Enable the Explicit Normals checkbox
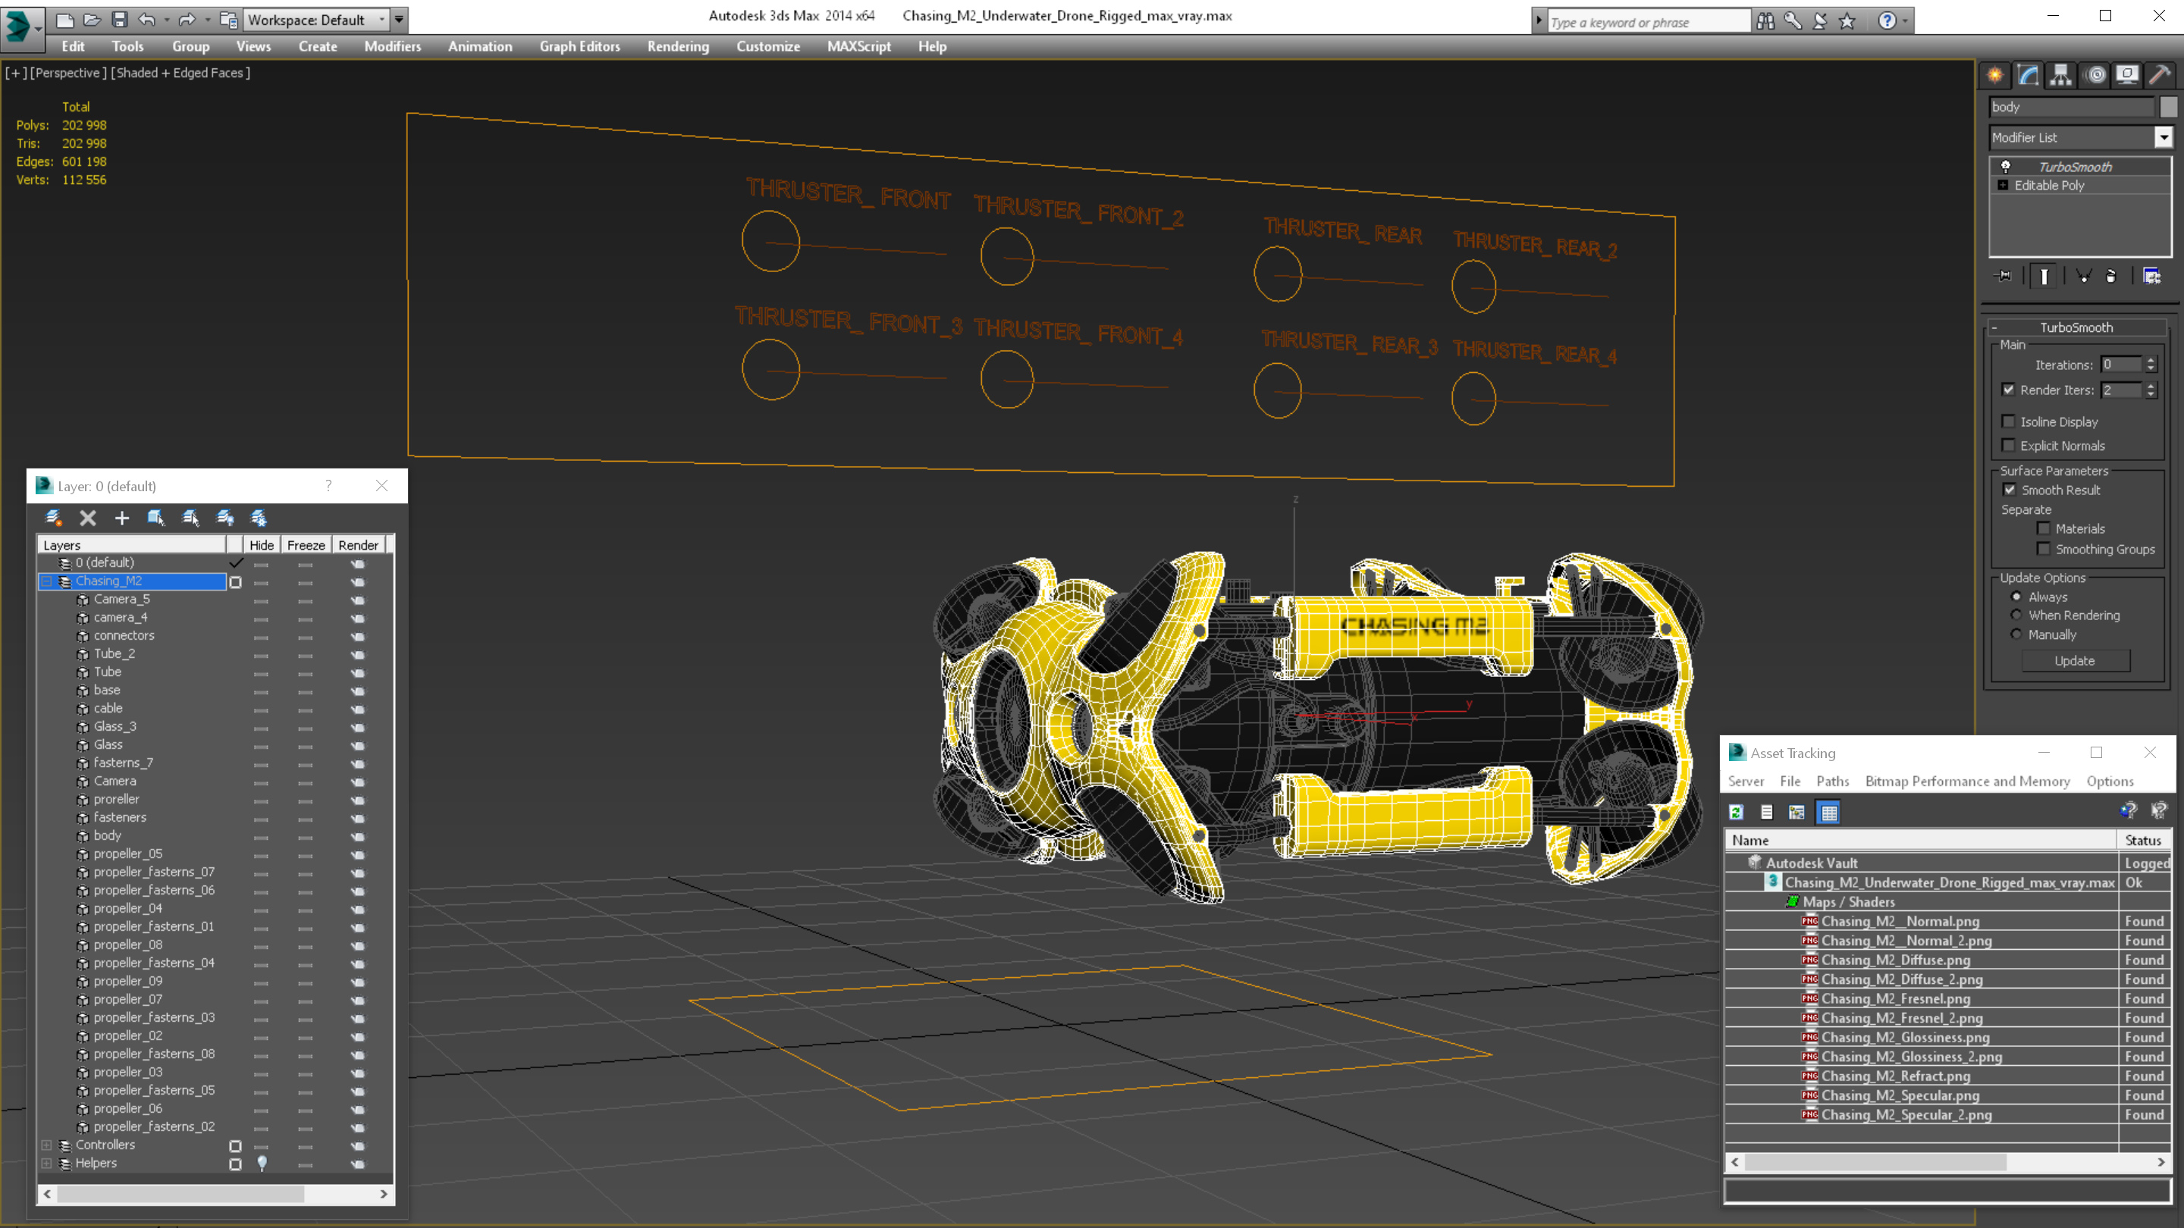The image size is (2184, 1228). [2009, 445]
